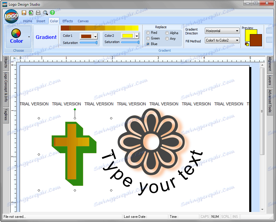Switch to the Color tab
The height and width of the screenshot is (222, 276).
(54, 21)
